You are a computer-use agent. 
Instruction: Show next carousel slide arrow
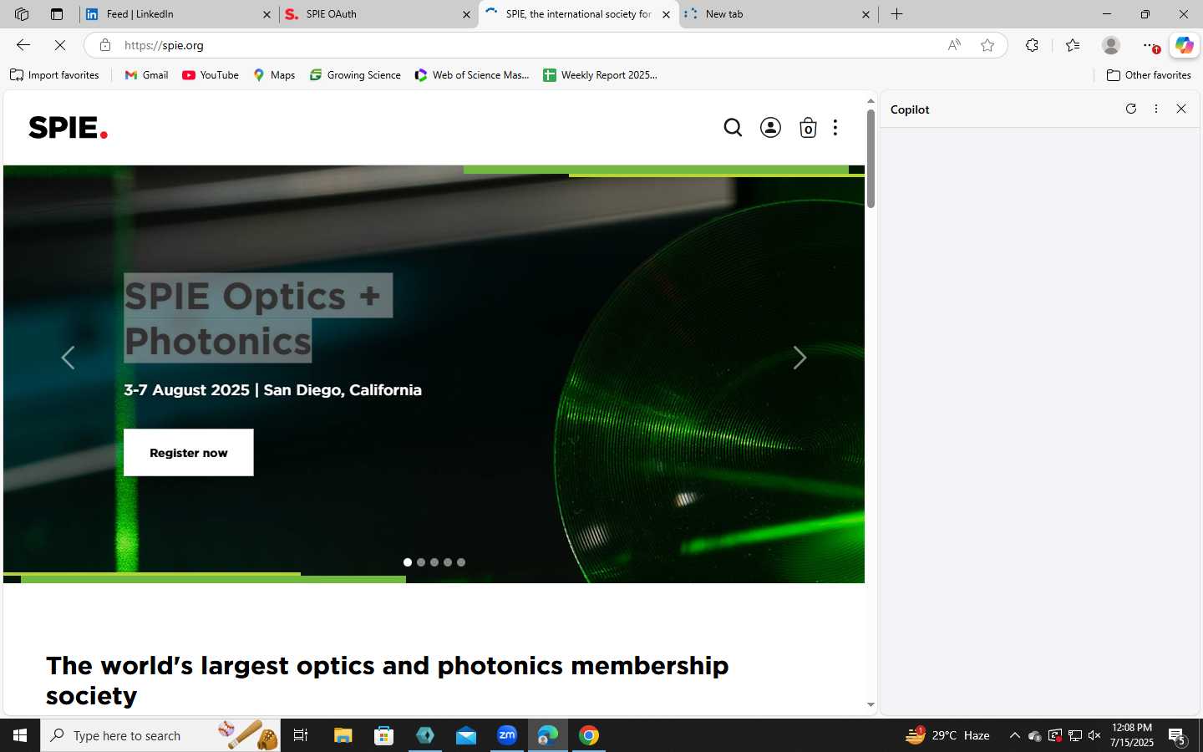click(x=799, y=358)
